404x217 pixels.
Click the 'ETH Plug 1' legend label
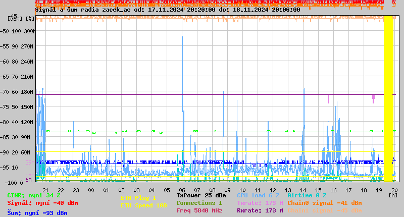tap(138, 198)
